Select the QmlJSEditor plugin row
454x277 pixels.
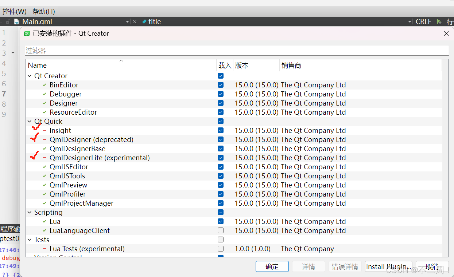pyautogui.click(x=233, y=167)
